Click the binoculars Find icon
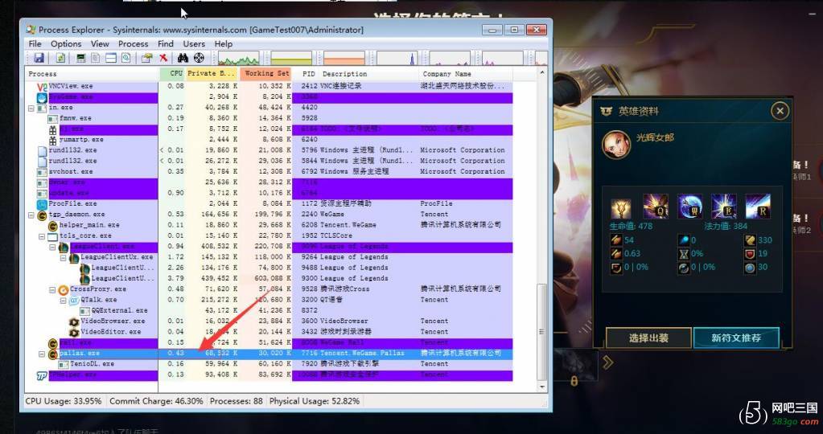This screenshot has height=434, width=823. 183,58
